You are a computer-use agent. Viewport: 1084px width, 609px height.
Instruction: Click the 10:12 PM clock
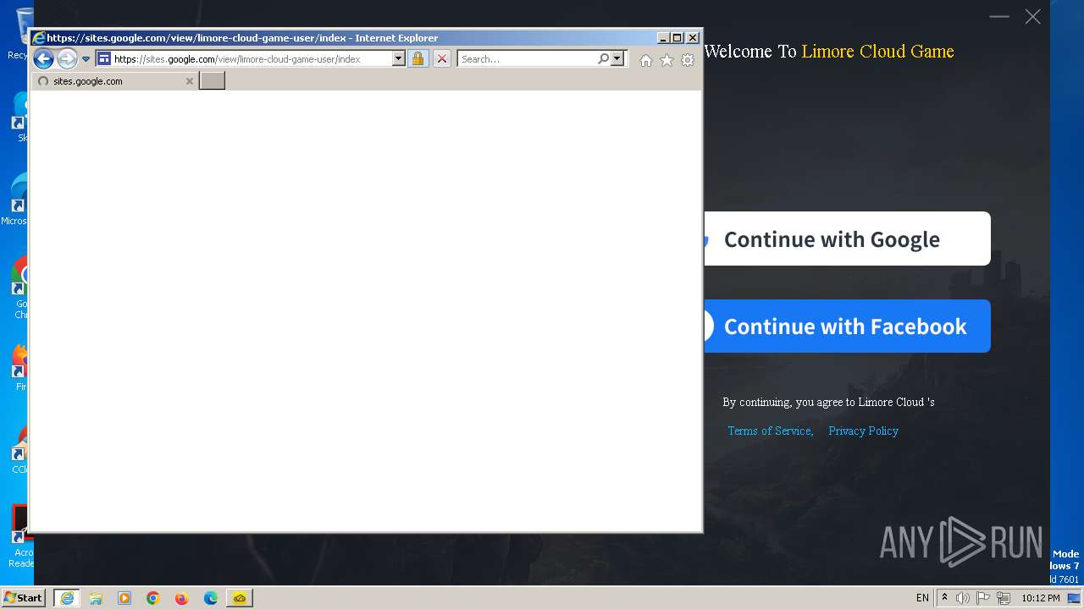pos(1040,598)
